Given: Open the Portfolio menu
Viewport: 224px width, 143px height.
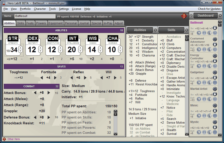Looking at the screenshot, I should tap(25, 9).
